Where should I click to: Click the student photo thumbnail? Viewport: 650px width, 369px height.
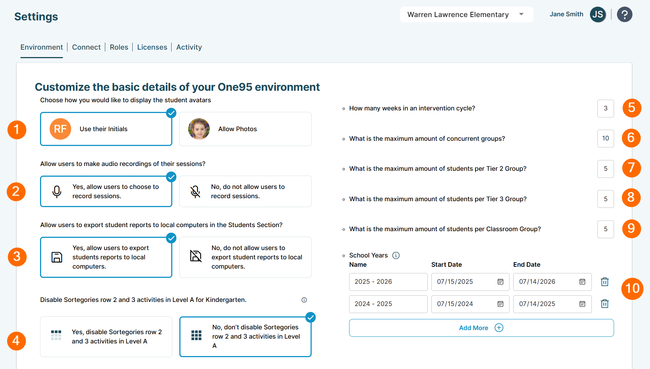click(x=199, y=129)
